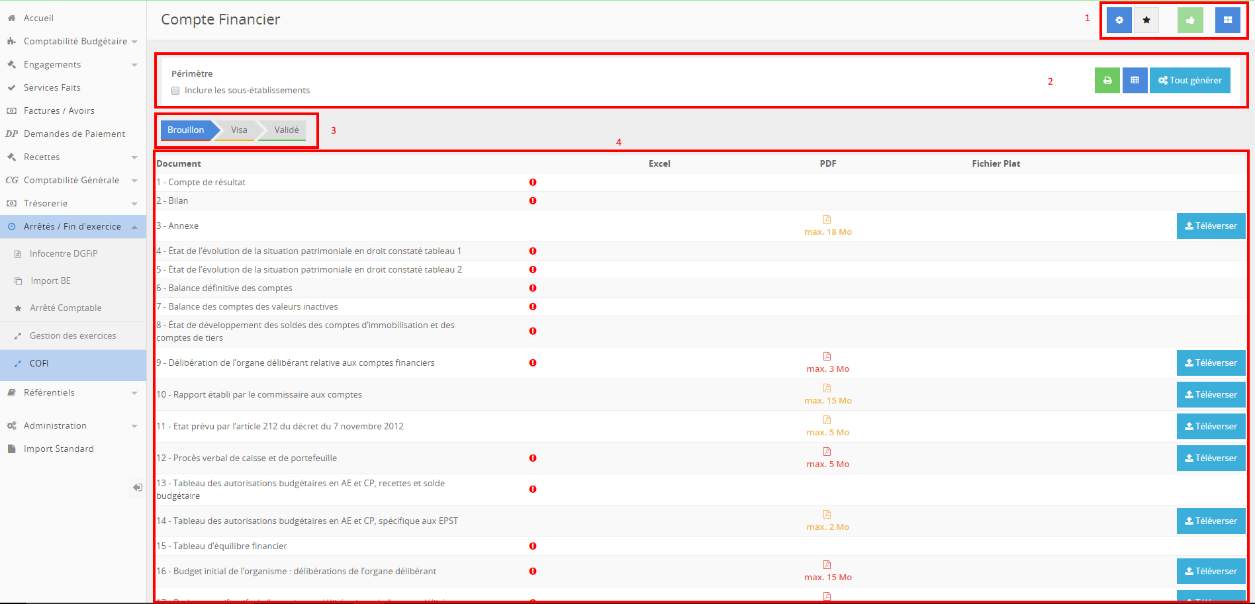
Task: Switch to the Visa status step
Action: tap(239, 130)
